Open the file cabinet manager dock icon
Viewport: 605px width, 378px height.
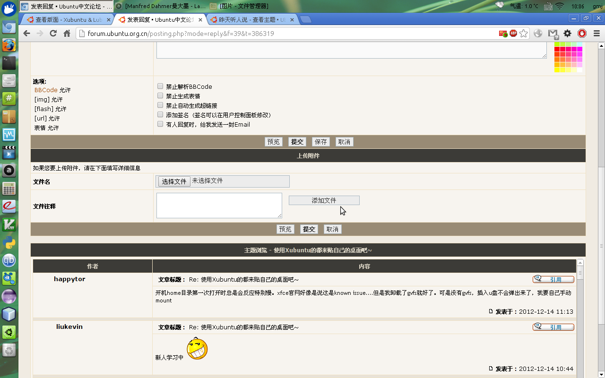point(9,81)
